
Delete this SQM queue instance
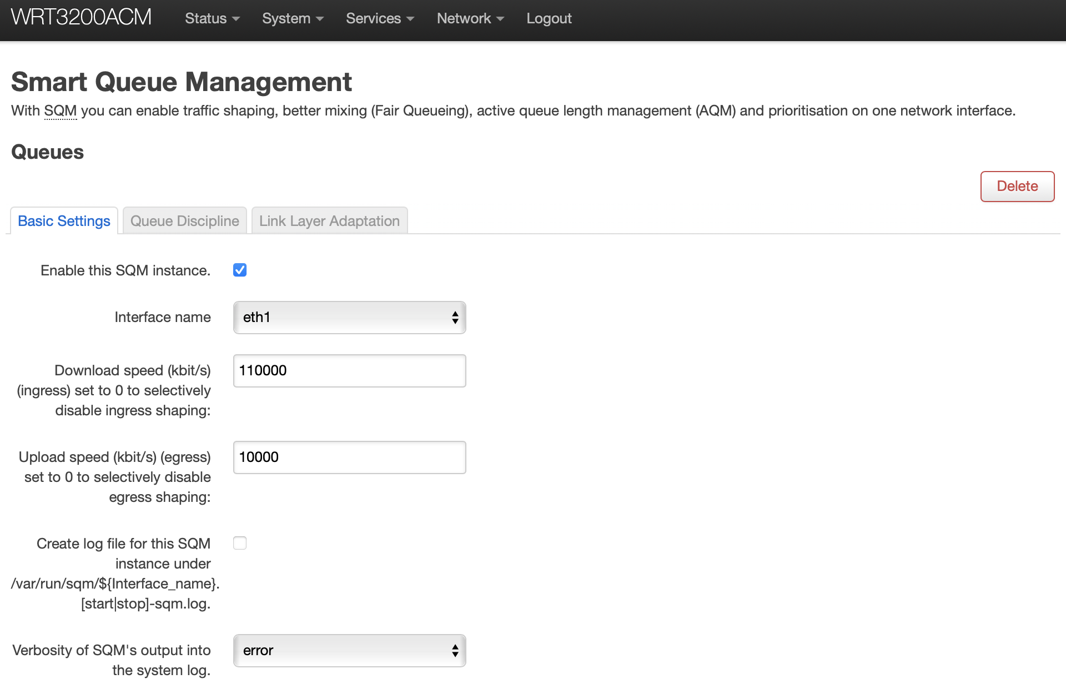1017,186
